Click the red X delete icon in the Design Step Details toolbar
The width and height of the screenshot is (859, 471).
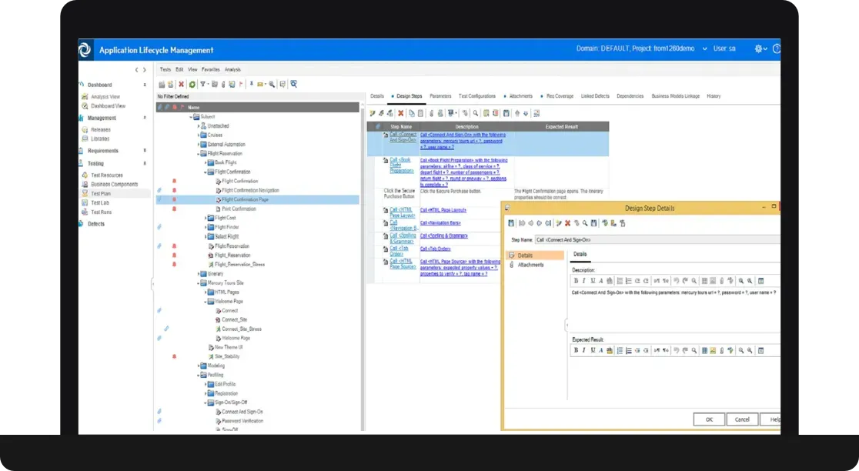point(567,223)
